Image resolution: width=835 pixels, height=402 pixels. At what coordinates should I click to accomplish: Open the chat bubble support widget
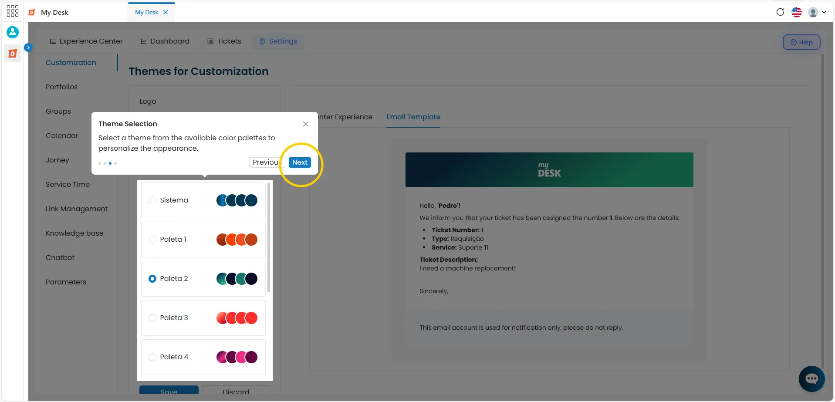811,378
